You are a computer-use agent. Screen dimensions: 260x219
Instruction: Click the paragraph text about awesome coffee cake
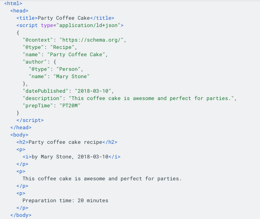(102, 178)
